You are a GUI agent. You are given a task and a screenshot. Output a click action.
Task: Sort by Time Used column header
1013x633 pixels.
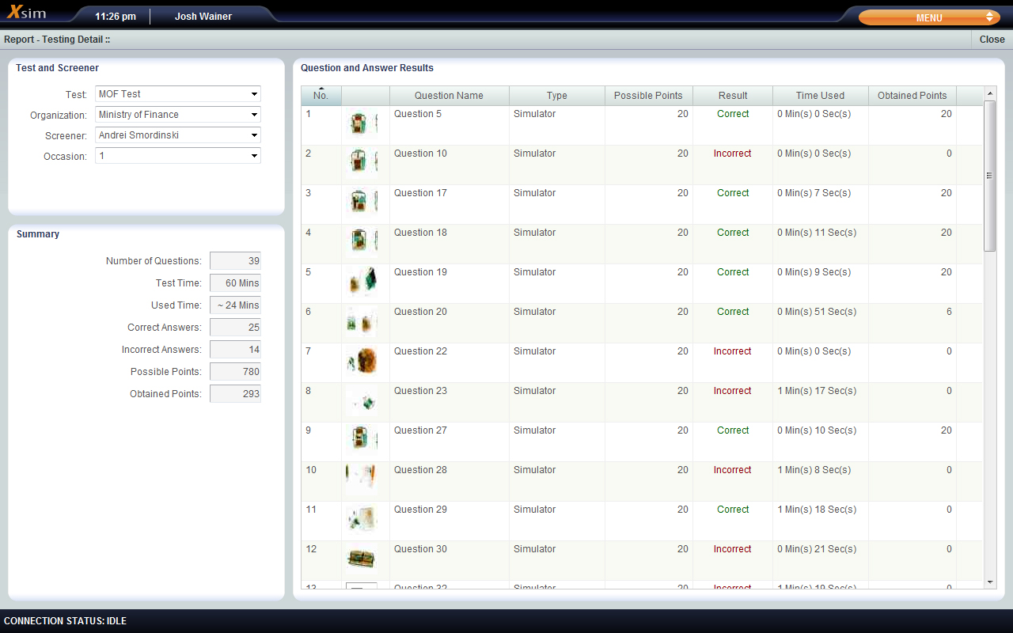coord(820,96)
